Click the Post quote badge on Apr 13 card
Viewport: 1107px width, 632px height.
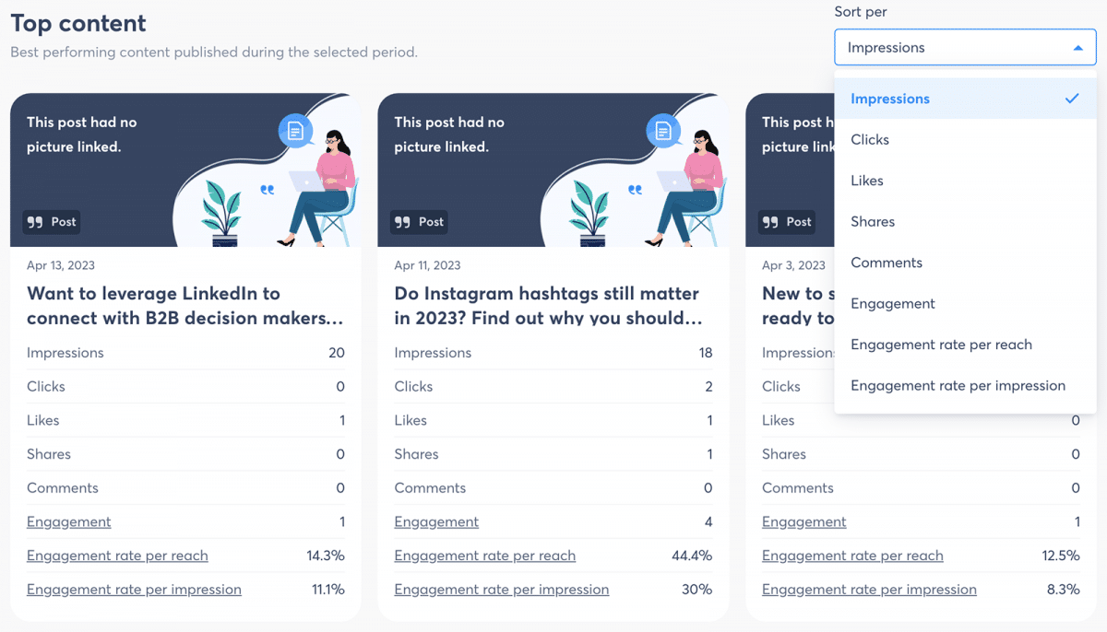(52, 222)
